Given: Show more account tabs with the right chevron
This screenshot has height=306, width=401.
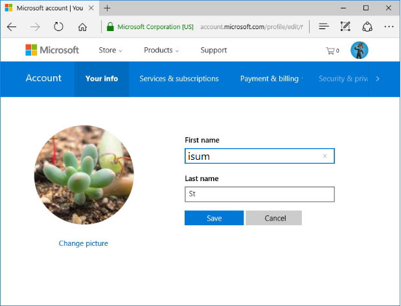Looking at the screenshot, I should pos(378,79).
